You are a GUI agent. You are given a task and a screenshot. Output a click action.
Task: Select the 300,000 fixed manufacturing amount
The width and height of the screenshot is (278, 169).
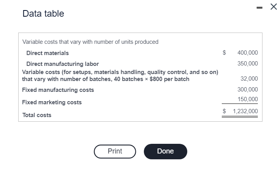247,90
